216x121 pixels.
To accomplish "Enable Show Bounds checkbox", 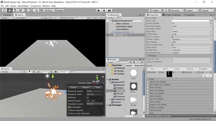I will 69,110.
